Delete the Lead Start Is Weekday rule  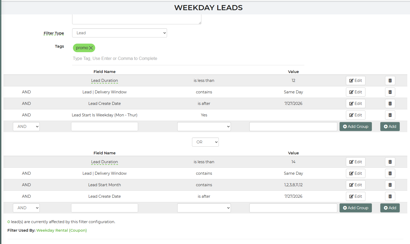(x=390, y=115)
